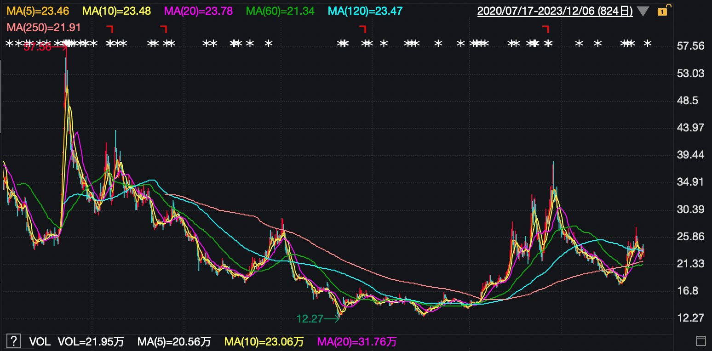
Task: Select the volume MA(20)=31.76万 label
Action: click(x=357, y=342)
